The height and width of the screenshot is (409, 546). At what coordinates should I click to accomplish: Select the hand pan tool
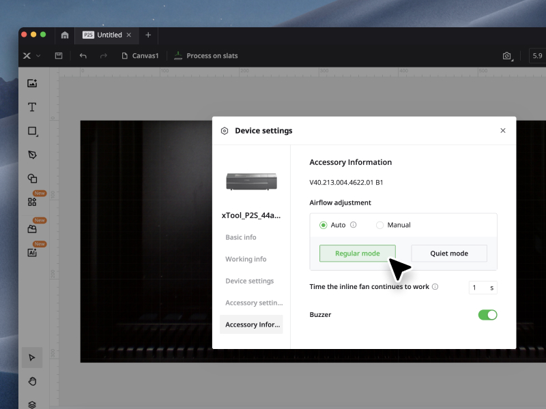(x=32, y=381)
